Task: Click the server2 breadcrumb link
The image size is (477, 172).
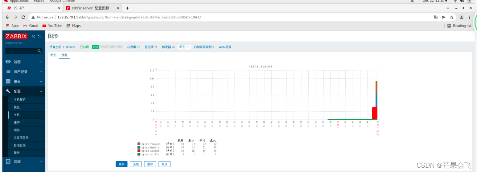Action: pos(70,47)
